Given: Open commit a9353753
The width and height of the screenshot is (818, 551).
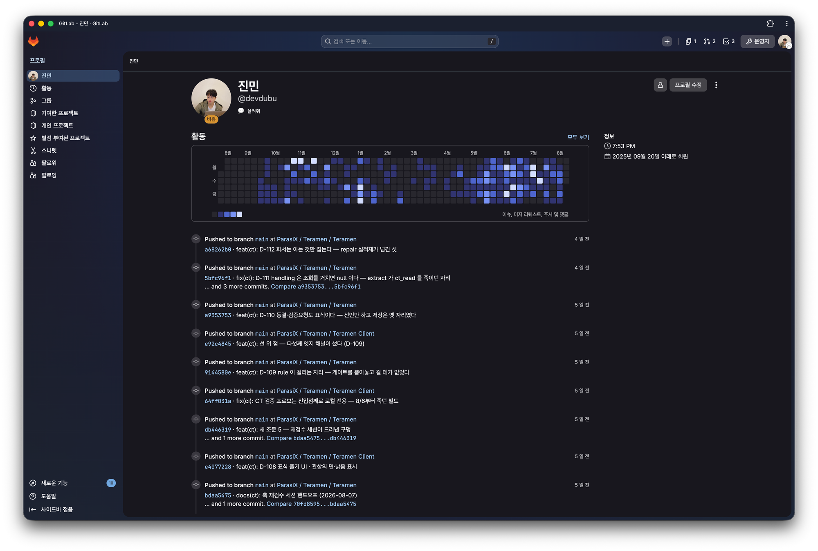Looking at the screenshot, I should point(218,315).
